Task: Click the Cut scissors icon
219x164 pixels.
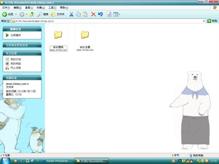Action: point(71,14)
